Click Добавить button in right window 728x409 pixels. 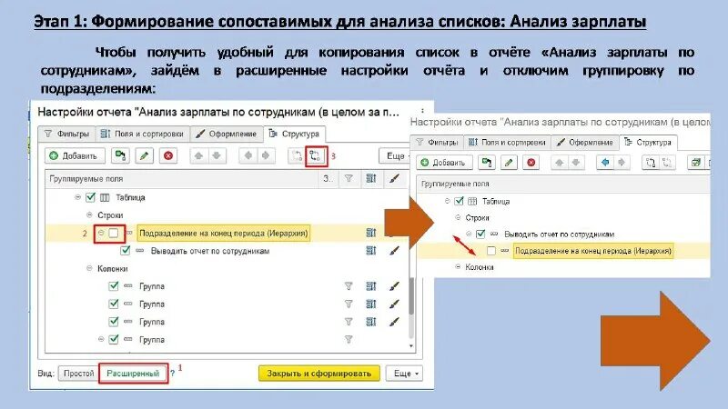click(444, 163)
